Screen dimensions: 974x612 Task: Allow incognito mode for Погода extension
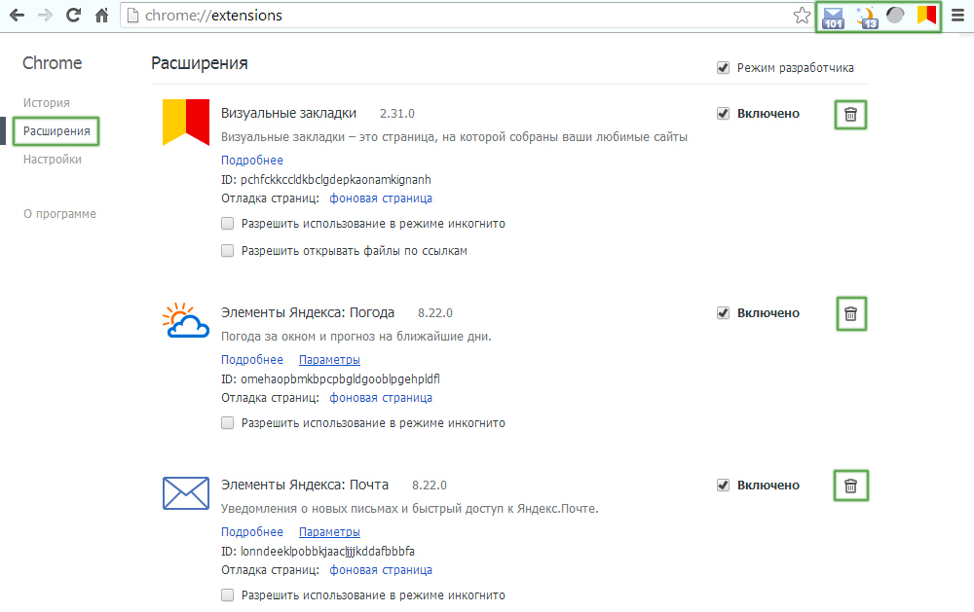(x=227, y=423)
